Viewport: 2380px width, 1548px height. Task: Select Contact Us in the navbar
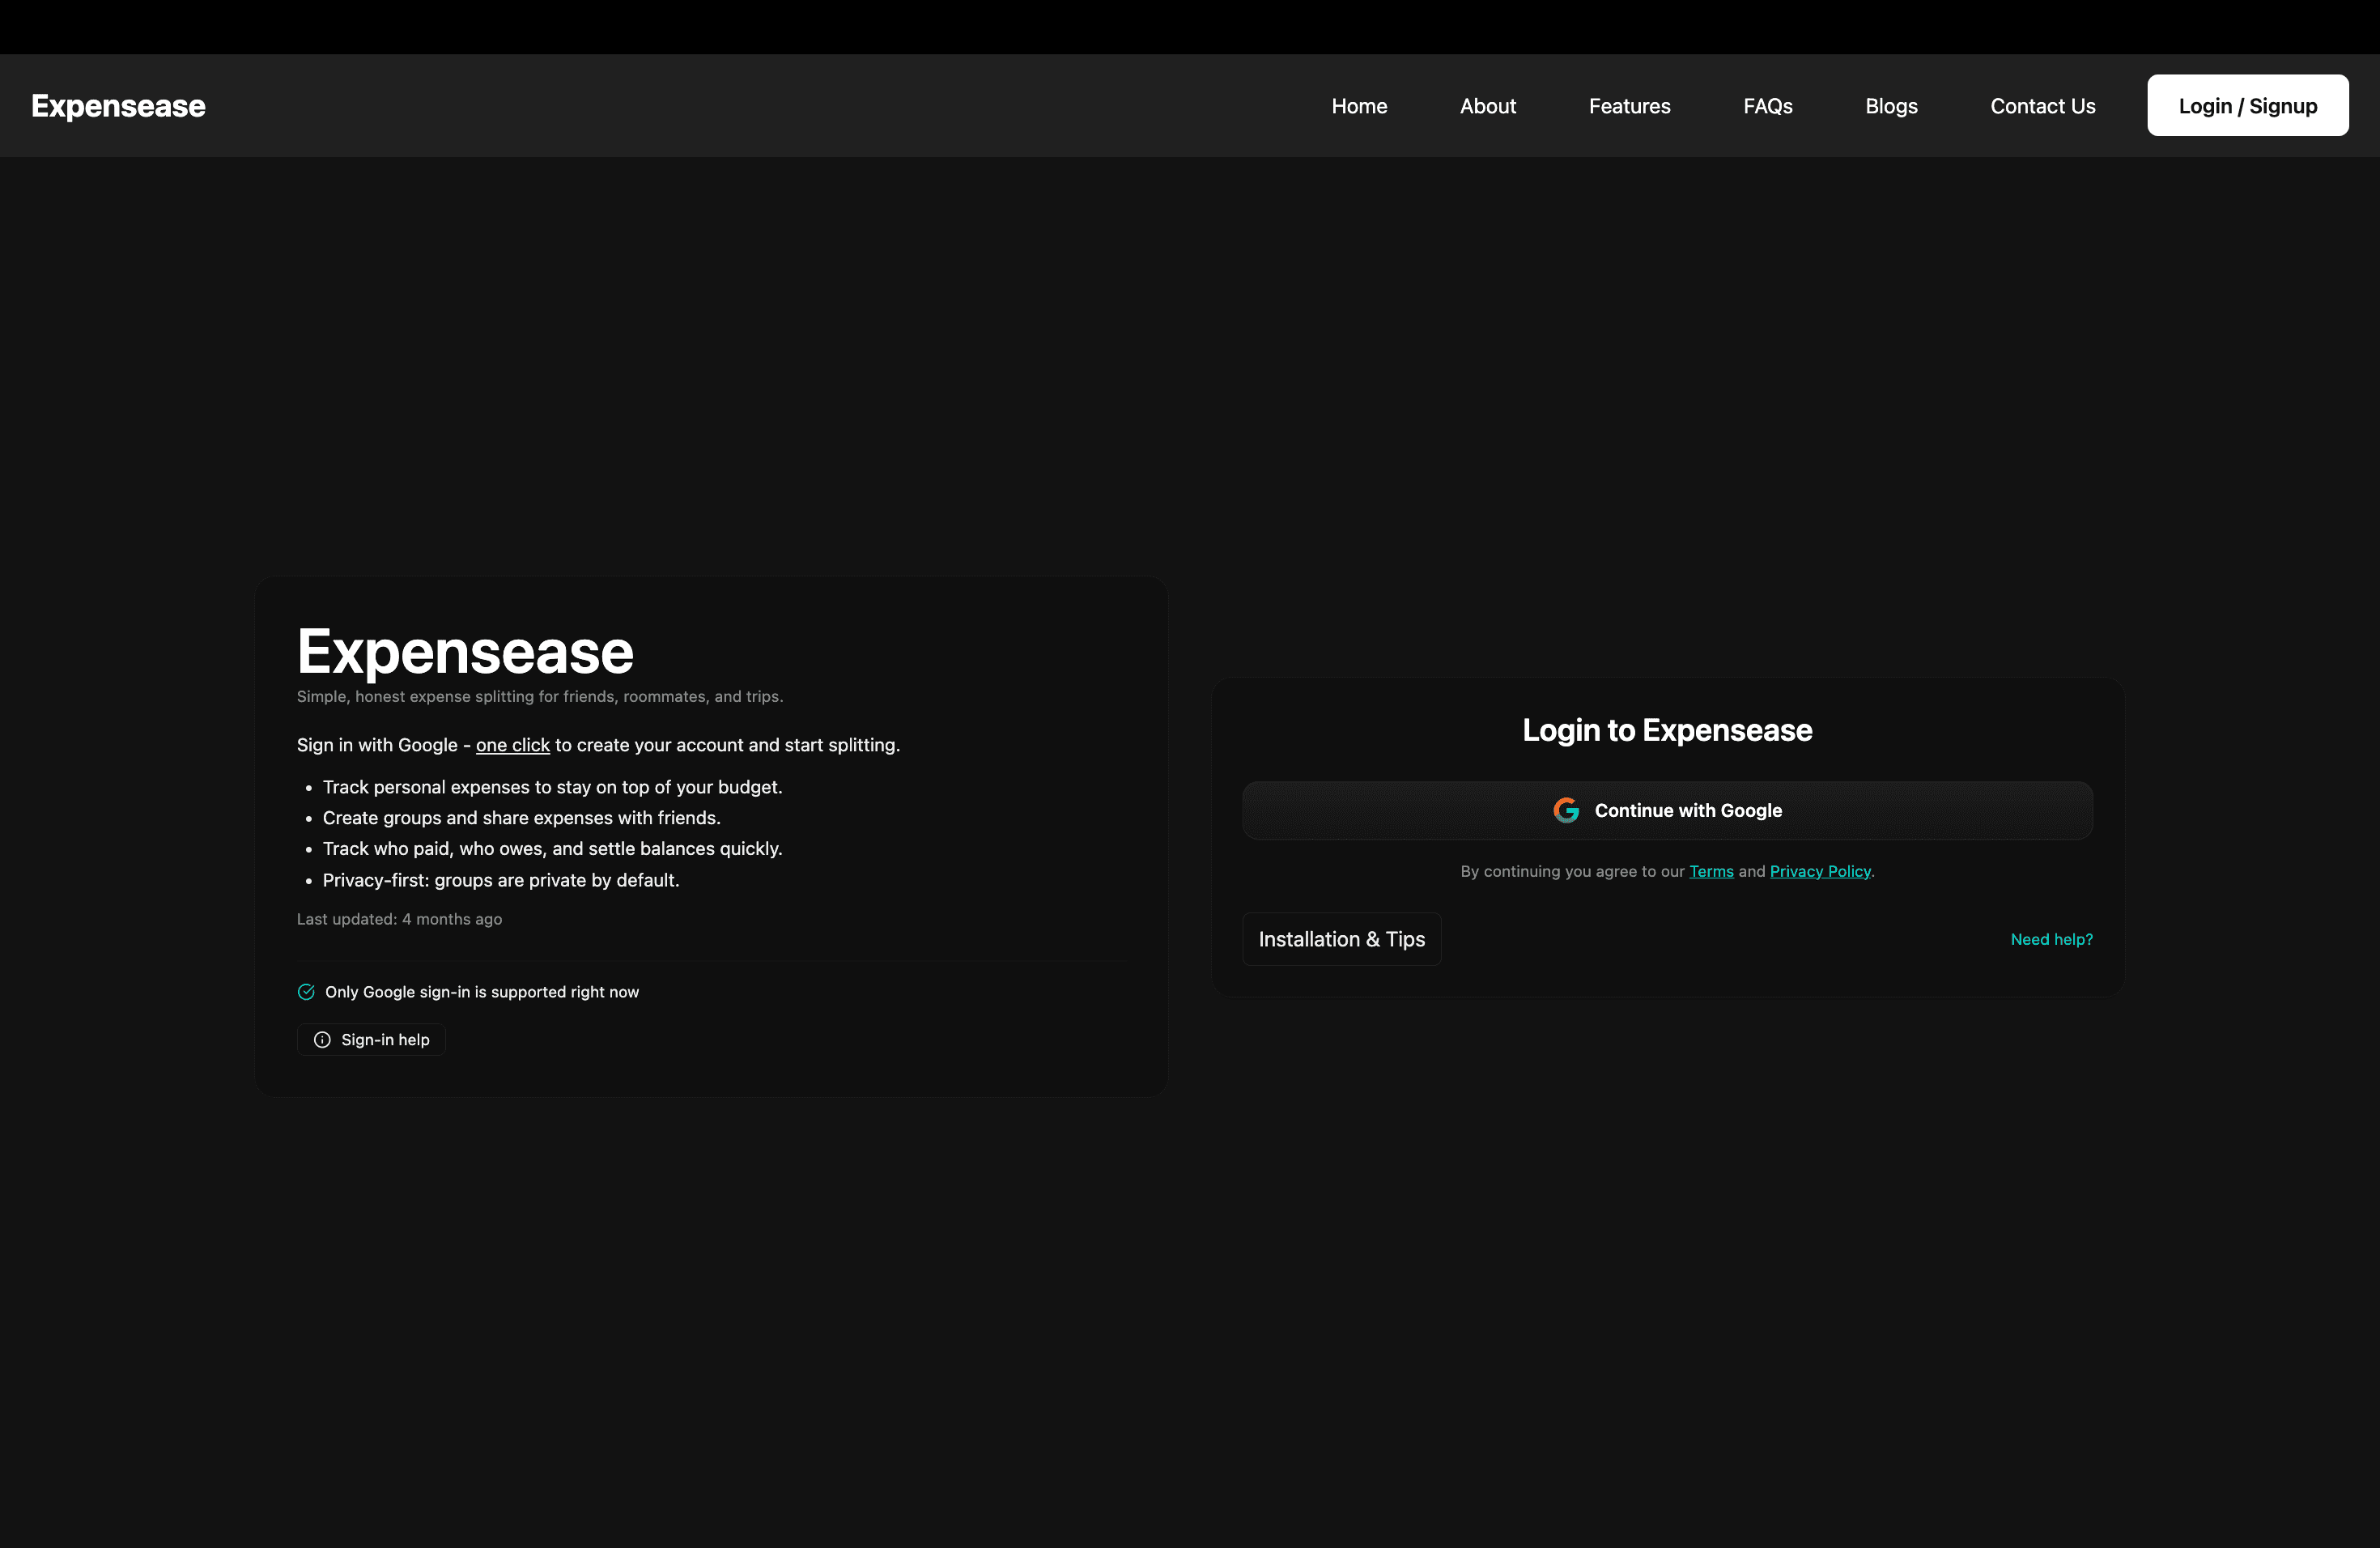tap(2042, 106)
